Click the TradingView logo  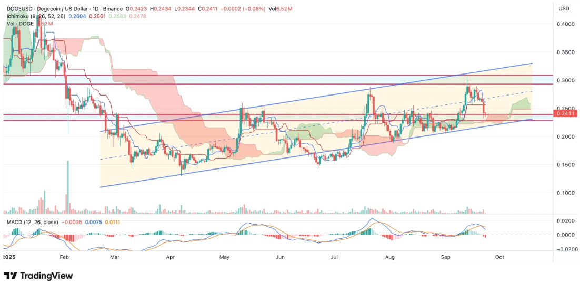coord(38,276)
